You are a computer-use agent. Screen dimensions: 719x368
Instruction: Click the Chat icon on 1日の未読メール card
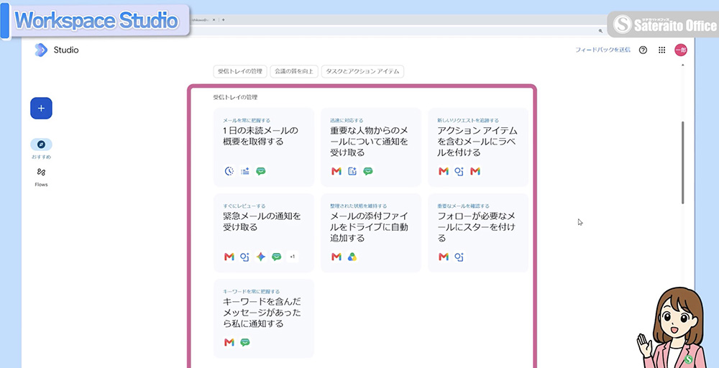[x=260, y=171]
